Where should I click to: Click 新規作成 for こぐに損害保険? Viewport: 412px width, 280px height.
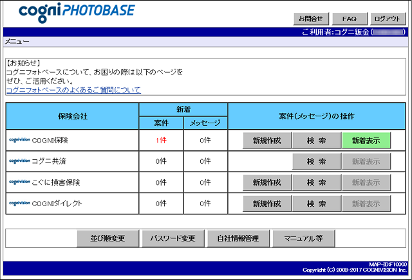pyautogui.click(x=267, y=182)
